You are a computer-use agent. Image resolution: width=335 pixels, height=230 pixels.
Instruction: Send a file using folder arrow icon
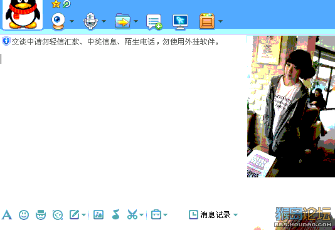[x=122, y=21]
